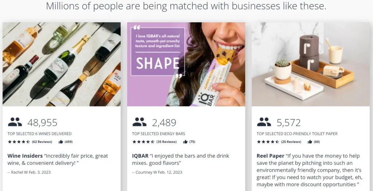373x191 pixels.
Task: Open the Reel Paper product image
Action: 311,64
